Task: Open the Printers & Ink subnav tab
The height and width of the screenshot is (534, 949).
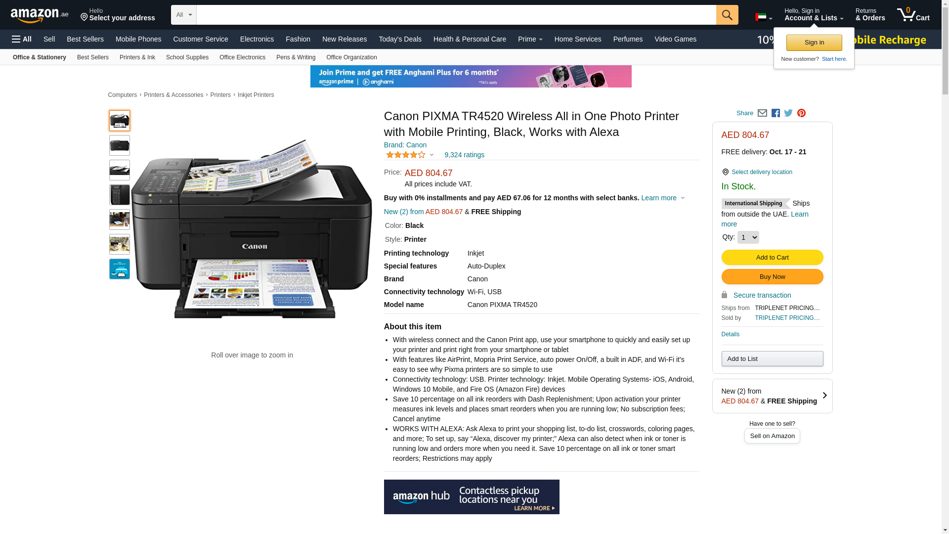Action: click(x=137, y=57)
